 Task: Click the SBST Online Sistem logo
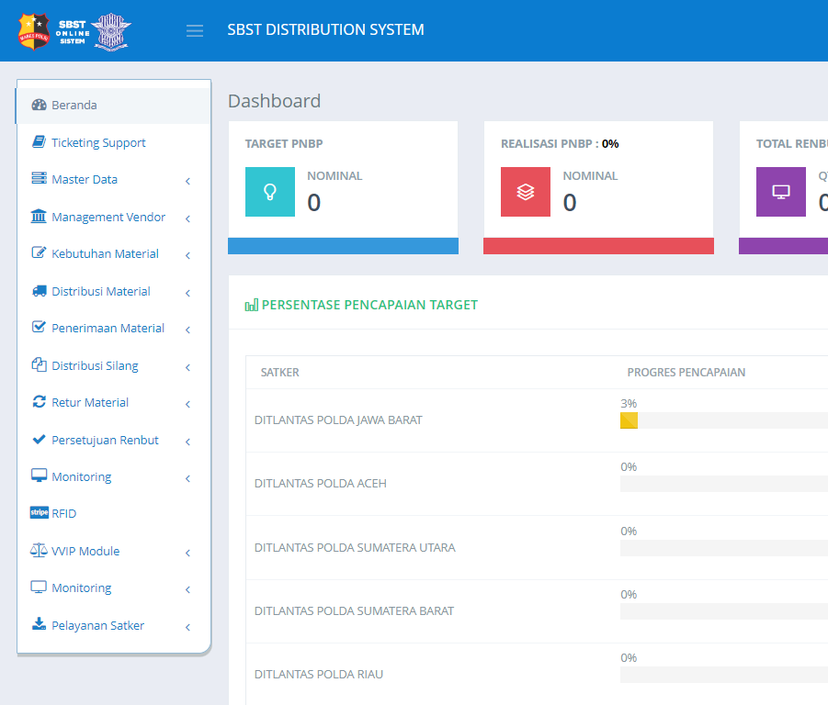tap(73, 32)
